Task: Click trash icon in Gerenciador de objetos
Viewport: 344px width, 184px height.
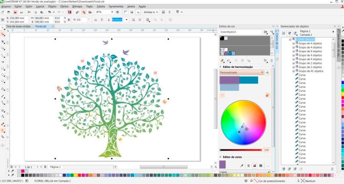Action: [332, 169]
